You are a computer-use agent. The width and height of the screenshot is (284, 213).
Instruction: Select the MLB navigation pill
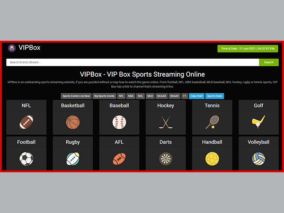[150, 96]
